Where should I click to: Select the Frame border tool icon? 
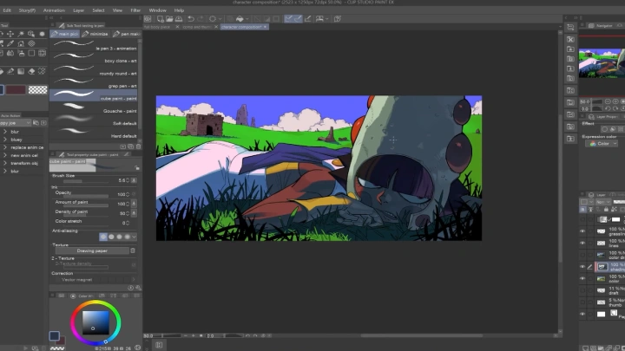(42, 53)
